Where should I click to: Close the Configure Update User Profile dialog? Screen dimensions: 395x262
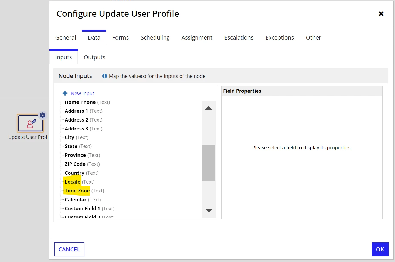381,14
